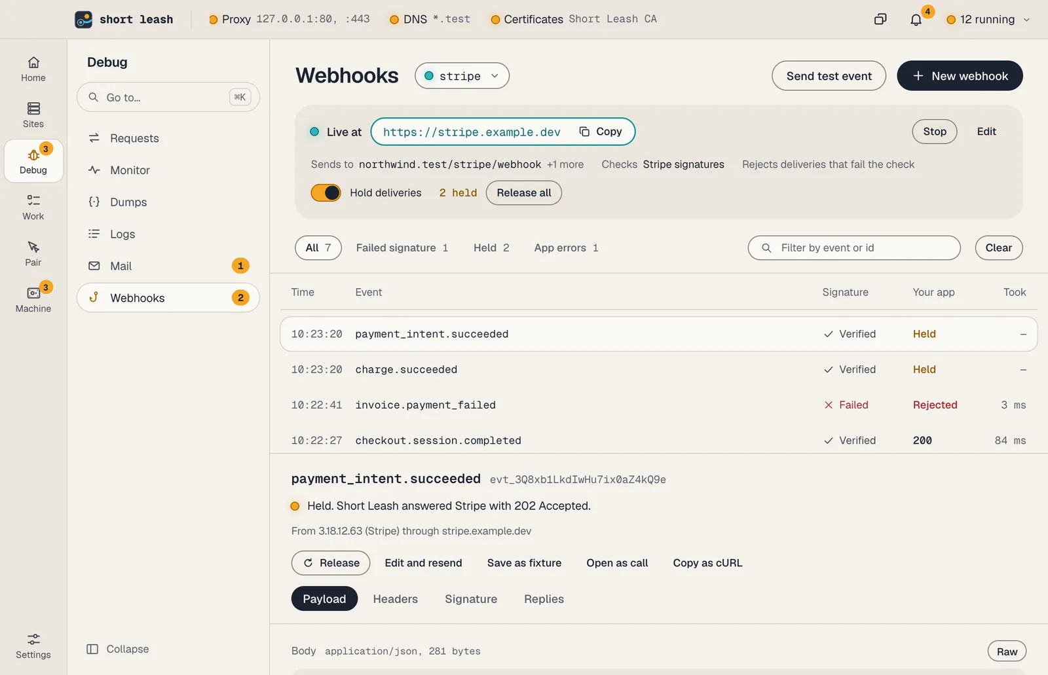Focus the Filter by event or id field
Image resolution: width=1048 pixels, height=675 pixels.
point(854,247)
